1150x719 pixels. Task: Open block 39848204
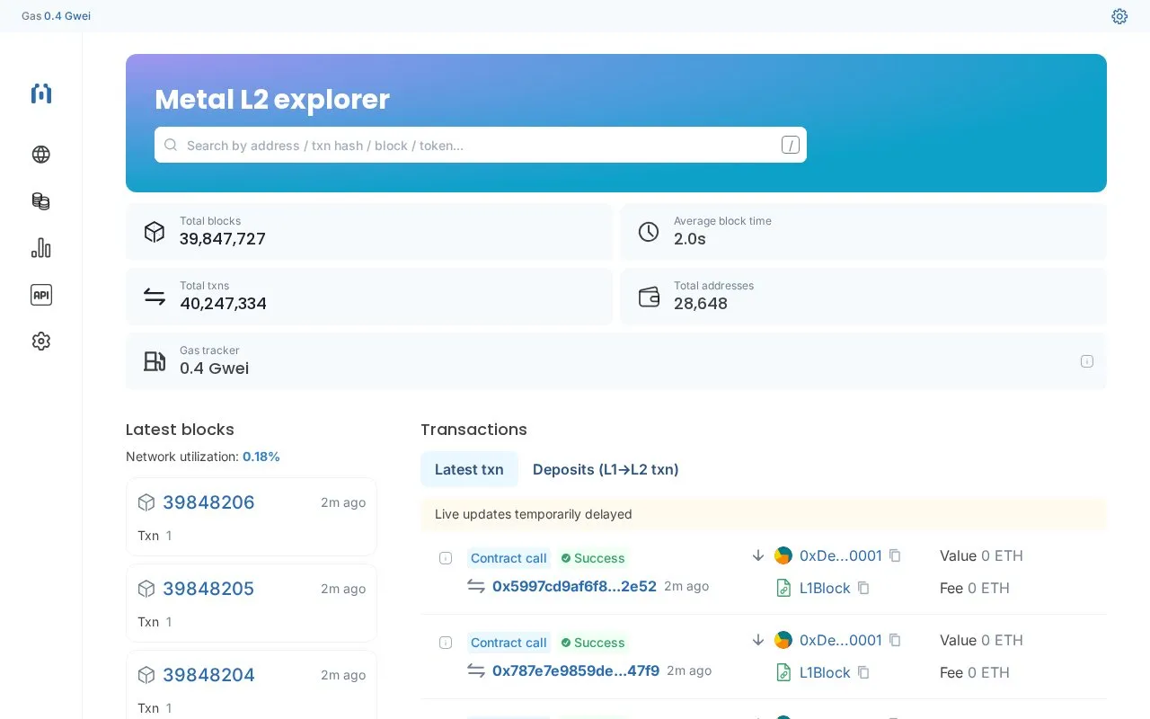click(208, 675)
